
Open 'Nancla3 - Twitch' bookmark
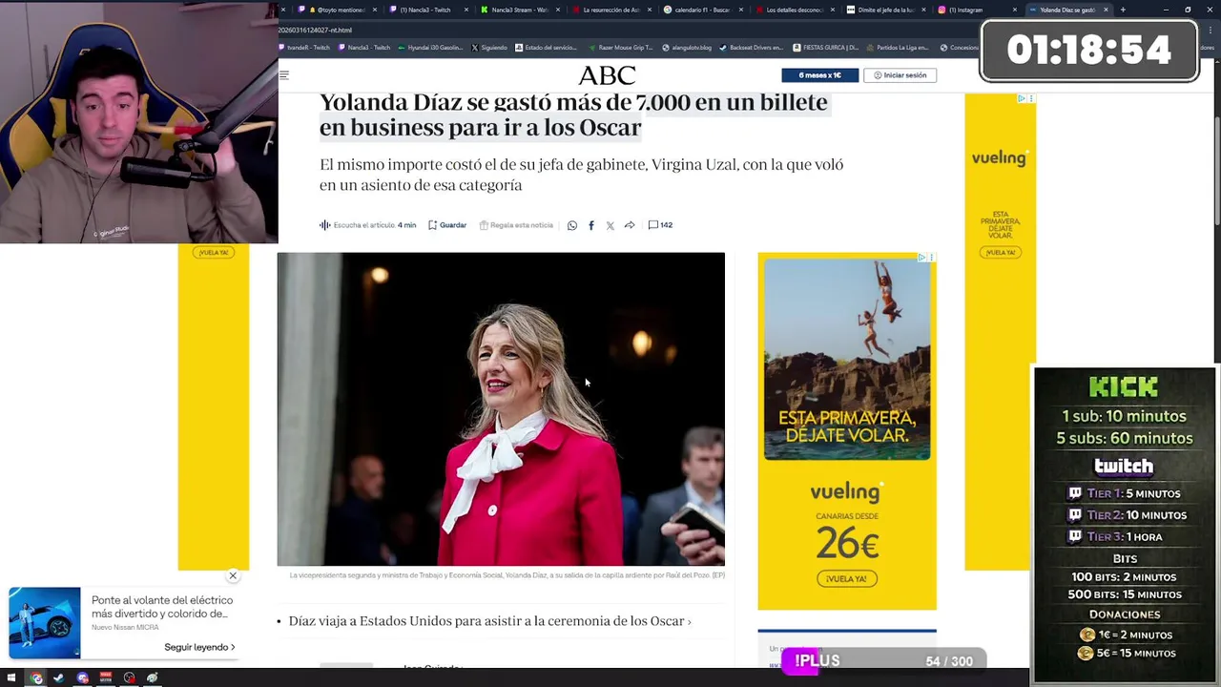pyautogui.click(x=364, y=48)
